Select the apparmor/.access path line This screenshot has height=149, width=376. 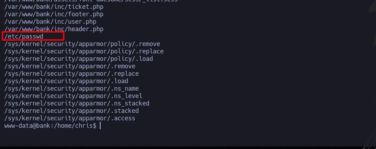70,118
